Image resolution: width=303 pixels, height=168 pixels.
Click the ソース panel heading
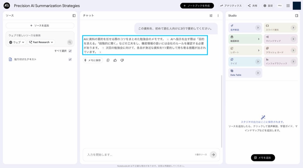pyautogui.click(x=10, y=16)
